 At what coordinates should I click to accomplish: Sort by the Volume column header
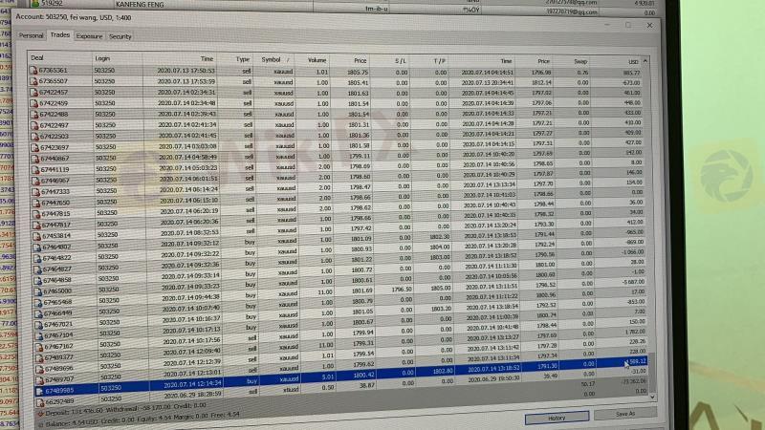313,60
